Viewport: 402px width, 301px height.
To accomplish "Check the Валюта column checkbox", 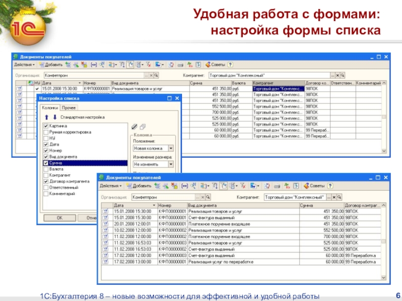I will coord(46,169).
